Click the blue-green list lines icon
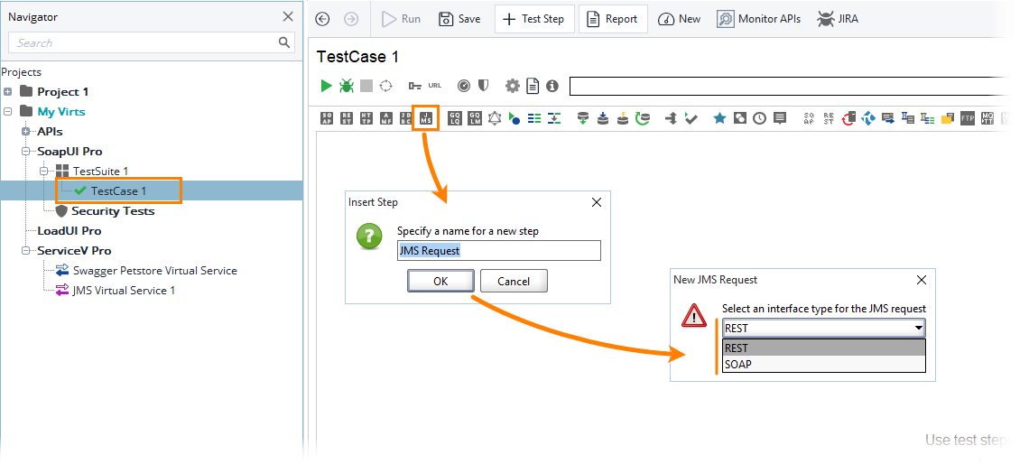This screenshot has height=464, width=1029. 535,118
